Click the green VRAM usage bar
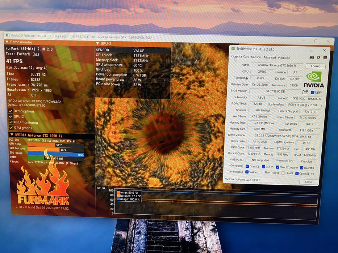Image resolution: width=338 pixels, height=253 pixels. point(36,158)
